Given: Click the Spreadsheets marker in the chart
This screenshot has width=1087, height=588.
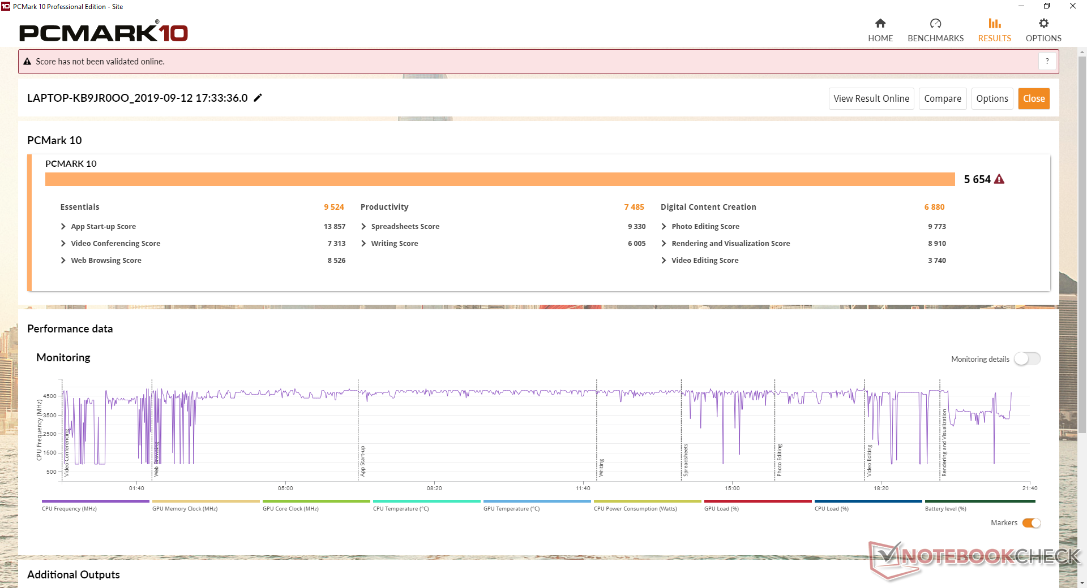Looking at the screenshot, I should pos(686,460).
